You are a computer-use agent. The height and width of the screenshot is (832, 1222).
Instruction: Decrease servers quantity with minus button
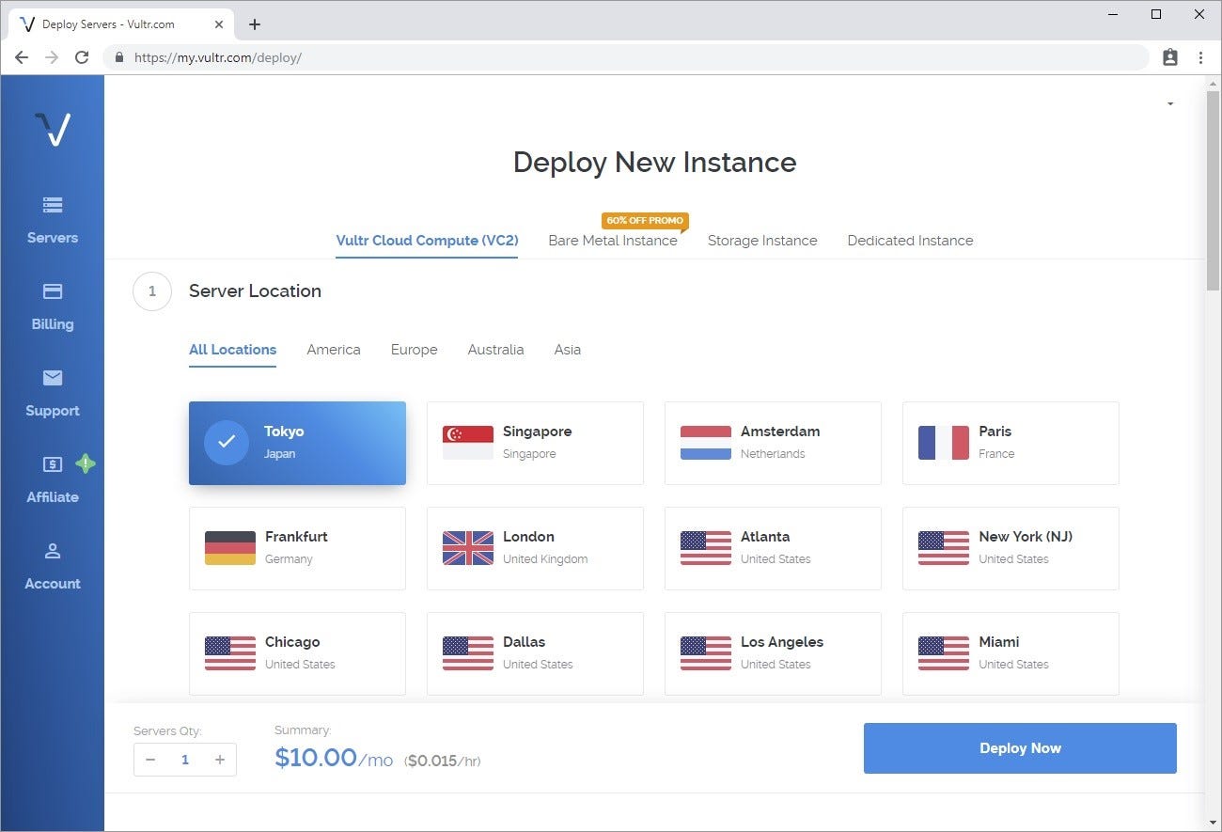150,760
